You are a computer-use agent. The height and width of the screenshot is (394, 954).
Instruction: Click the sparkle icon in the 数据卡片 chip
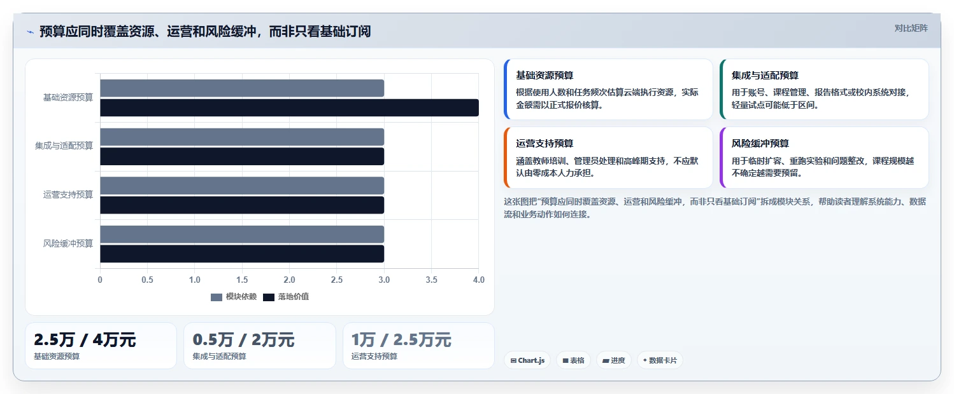[645, 360]
